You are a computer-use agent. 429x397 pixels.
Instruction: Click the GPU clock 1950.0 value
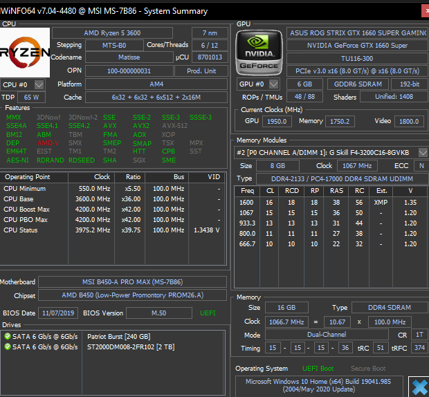pyautogui.click(x=277, y=122)
